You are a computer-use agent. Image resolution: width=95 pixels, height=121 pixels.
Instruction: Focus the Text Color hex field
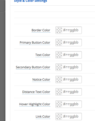[72, 55]
